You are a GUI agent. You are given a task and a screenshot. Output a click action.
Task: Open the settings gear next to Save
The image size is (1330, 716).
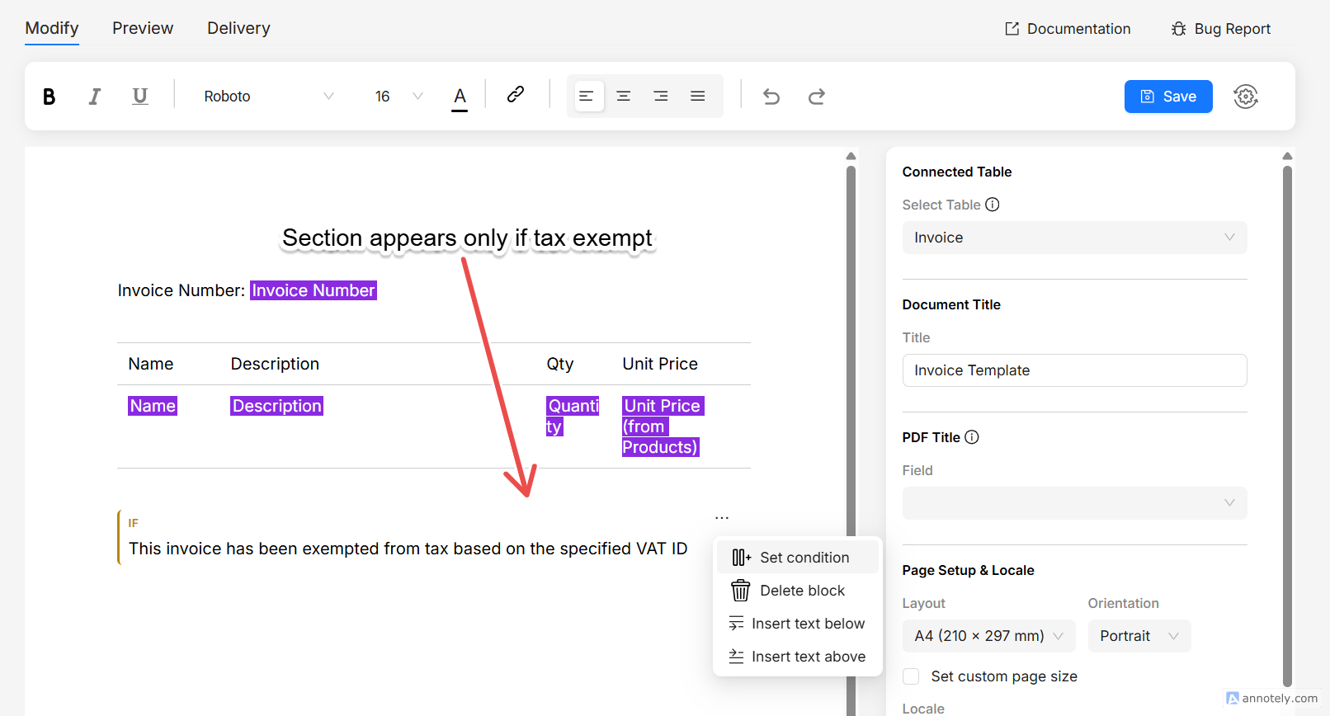click(1246, 97)
